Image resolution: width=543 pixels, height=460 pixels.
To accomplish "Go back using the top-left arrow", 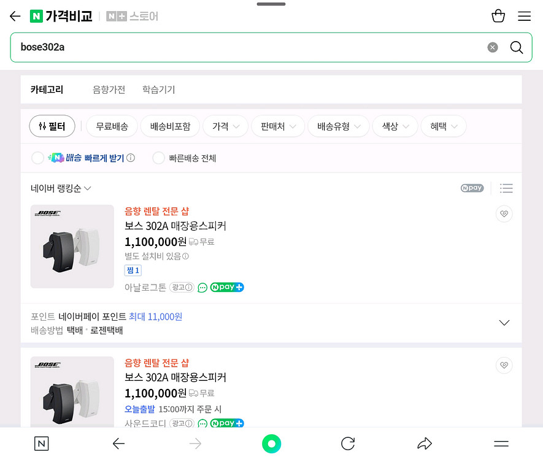I will (15, 17).
